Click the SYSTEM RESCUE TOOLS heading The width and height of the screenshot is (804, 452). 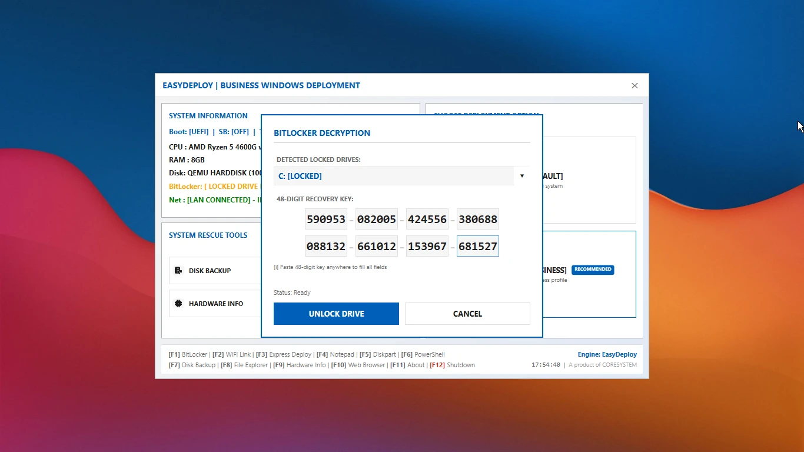(x=208, y=235)
